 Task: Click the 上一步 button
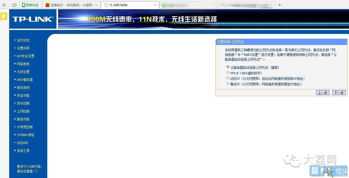322,93
